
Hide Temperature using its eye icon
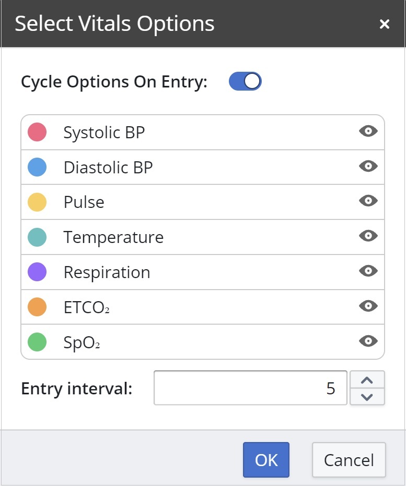pyautogui.click(x=368, y=236)
